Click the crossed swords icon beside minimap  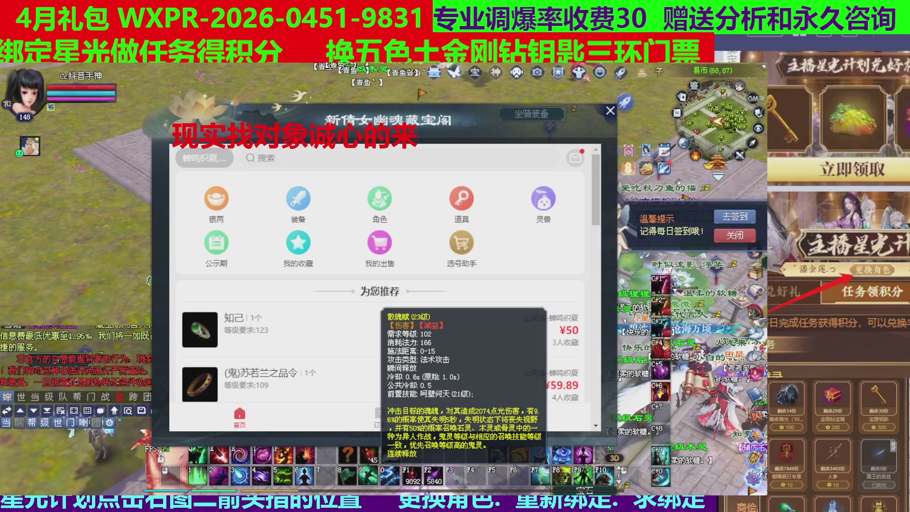(x=739, y=155)
